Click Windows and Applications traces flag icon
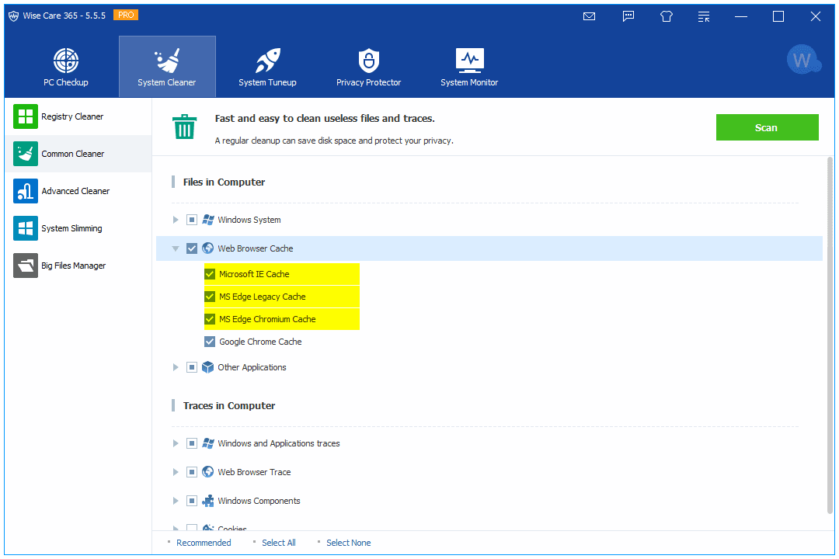 pyautogui.click(x=208, y=443)
